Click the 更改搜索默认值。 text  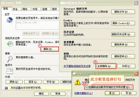(25, 57)
